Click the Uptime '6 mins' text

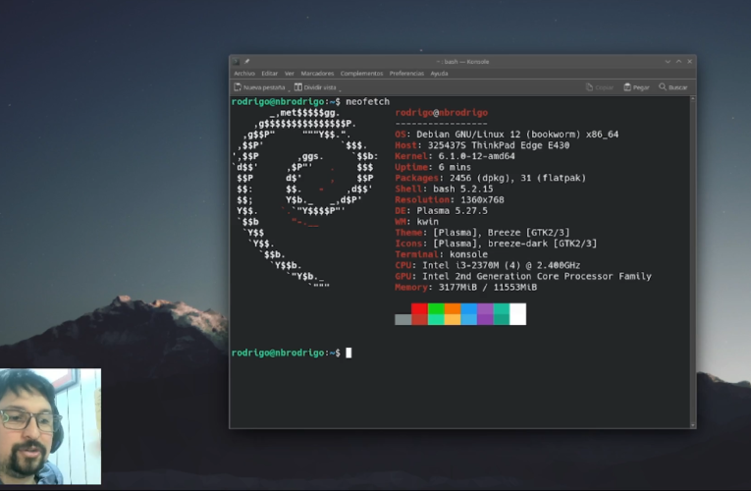pyautogui.click(x=455, y=167)
